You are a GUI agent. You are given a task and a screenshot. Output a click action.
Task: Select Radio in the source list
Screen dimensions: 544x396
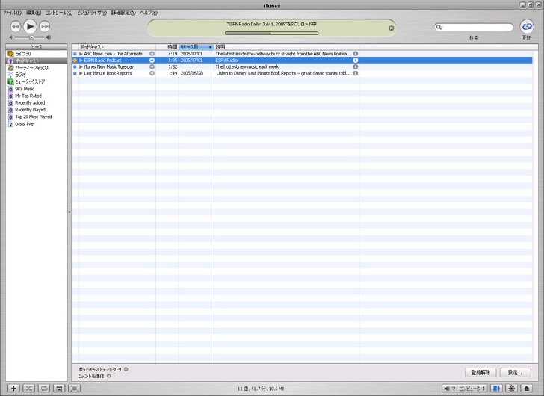[x=37, y=75]
